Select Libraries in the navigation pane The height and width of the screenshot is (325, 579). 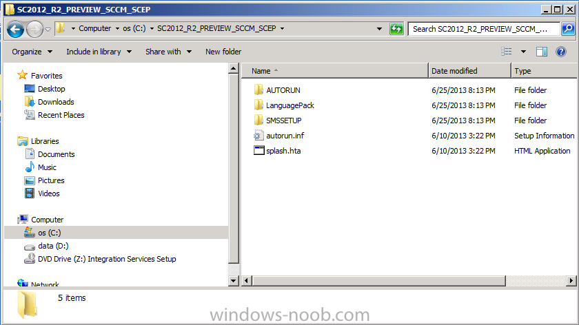click(x=45, y=141)
